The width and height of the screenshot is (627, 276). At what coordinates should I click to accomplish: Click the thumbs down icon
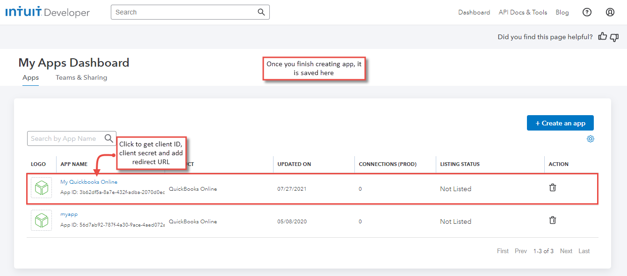(x=614, y=37)
